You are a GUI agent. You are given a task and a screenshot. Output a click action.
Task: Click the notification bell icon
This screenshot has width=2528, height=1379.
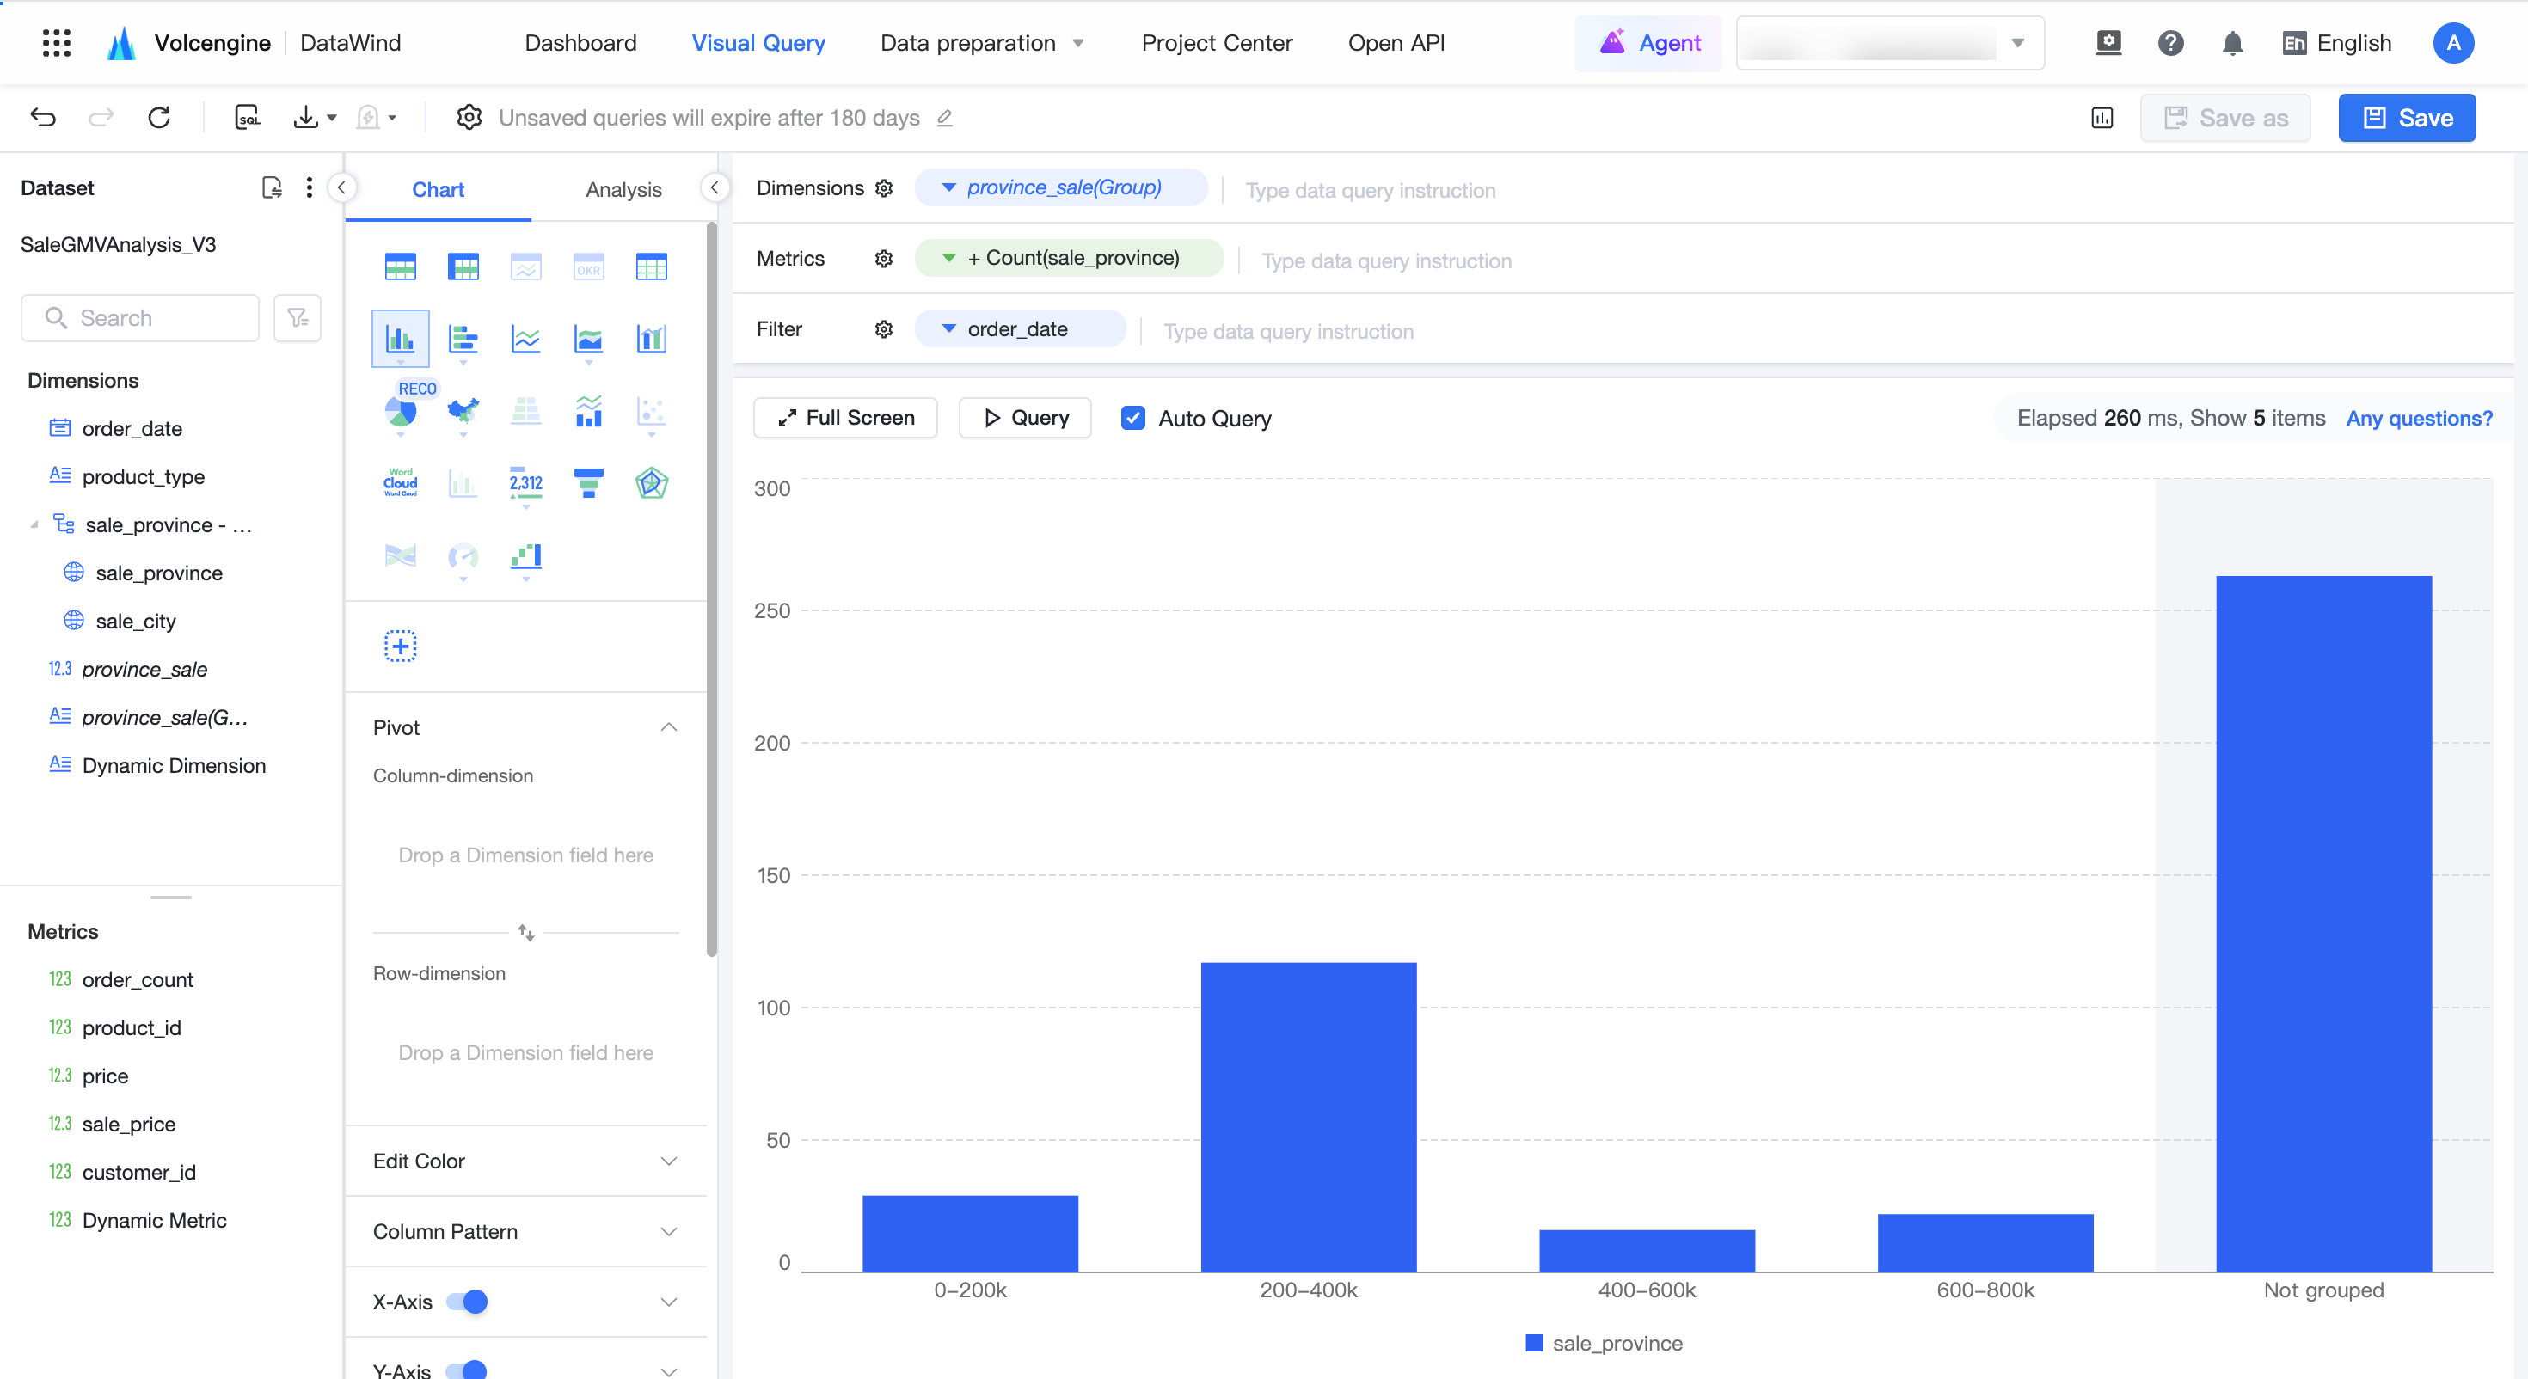2232,43
